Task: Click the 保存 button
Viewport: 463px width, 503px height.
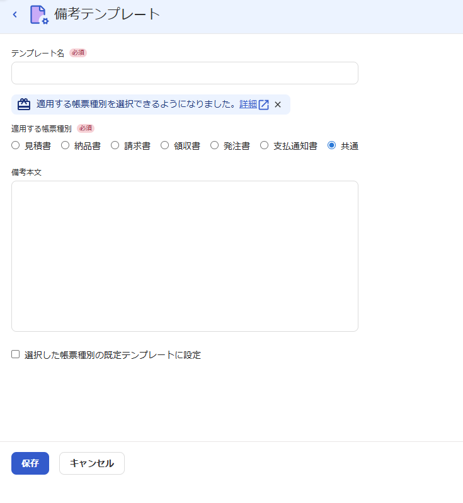Action: 30,463
